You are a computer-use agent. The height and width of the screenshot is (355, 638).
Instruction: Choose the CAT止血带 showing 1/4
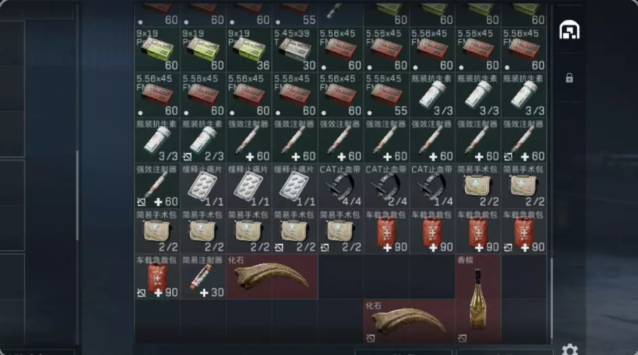[x=433, y=187]
